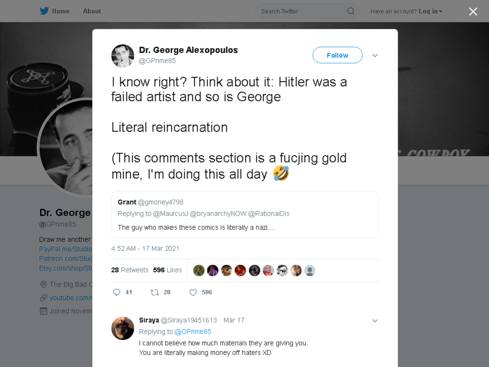The image size is (489, 367).
Task: Open the About page
Action: 92,11
